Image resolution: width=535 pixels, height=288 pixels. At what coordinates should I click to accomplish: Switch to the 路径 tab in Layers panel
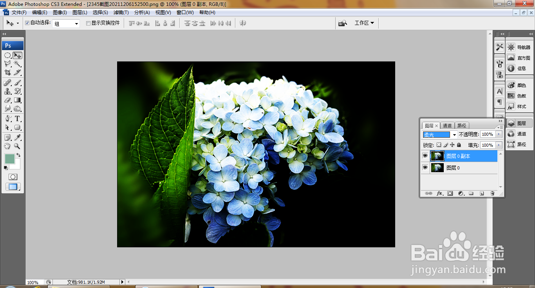click(462, 126)
